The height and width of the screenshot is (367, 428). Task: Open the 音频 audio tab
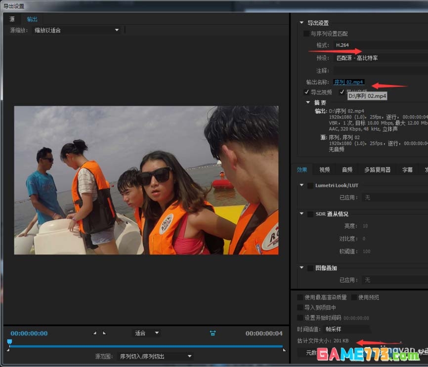[x=347, y=170]
